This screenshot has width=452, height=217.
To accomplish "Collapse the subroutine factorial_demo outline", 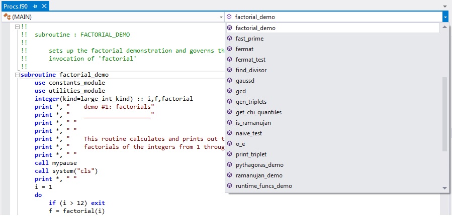I will click(x=17, y=75).
